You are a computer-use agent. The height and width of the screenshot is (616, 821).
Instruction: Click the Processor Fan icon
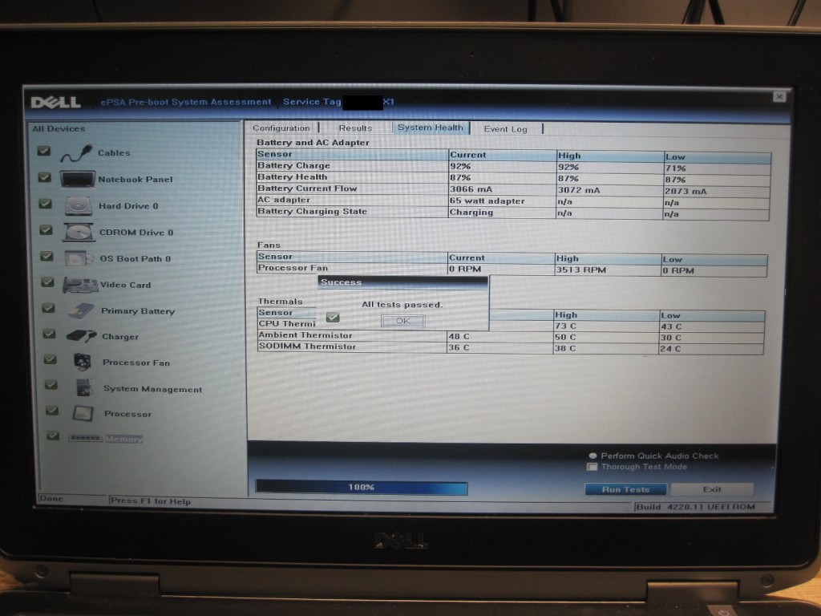[83, 362]
